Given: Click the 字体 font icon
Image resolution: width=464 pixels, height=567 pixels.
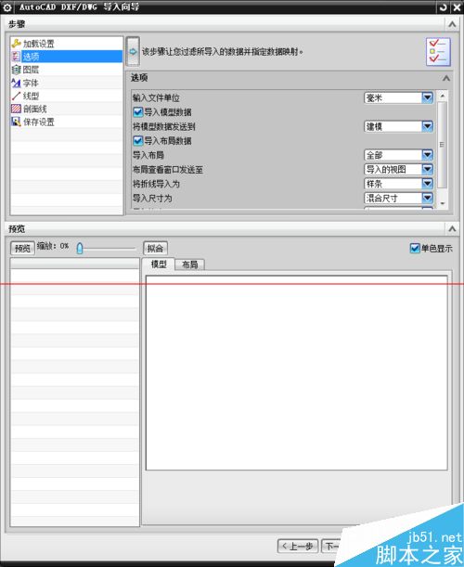Looking at the screenshot, I should pyautogui.click(x=17, y=83).
